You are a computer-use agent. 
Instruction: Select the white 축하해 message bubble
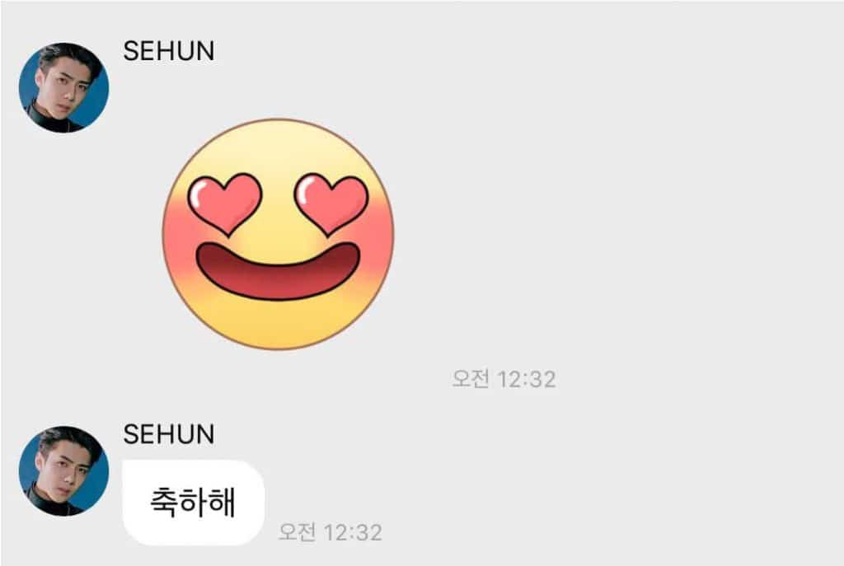pyautogui.click(x=194, y=503)
